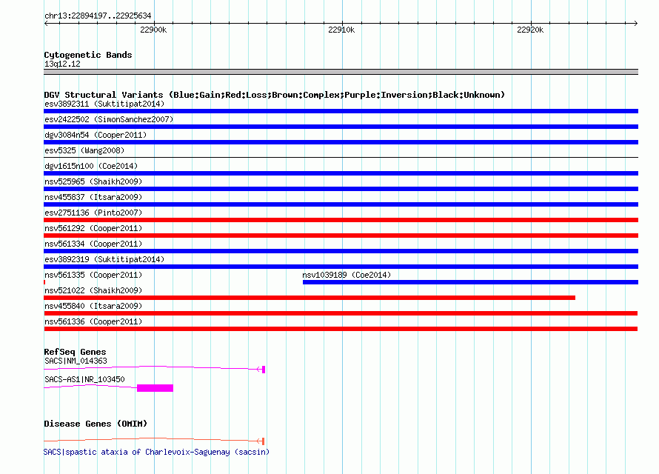Click the Disease Genes (OMIM) track heading

pyautogui.click(x=96, y=424)
